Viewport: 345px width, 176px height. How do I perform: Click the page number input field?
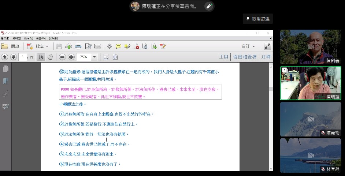point(23,57)
